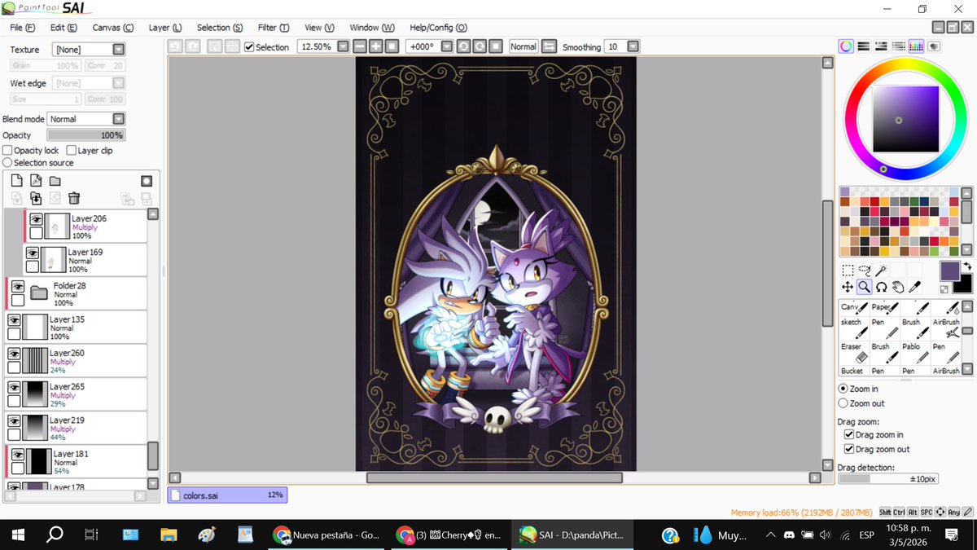Click the Normal view mode button
Screen dimensions: 977x550
(523, 46)
